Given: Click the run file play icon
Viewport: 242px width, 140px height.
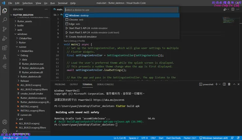Looking at the screenshot, I should [x=225, y=9].
